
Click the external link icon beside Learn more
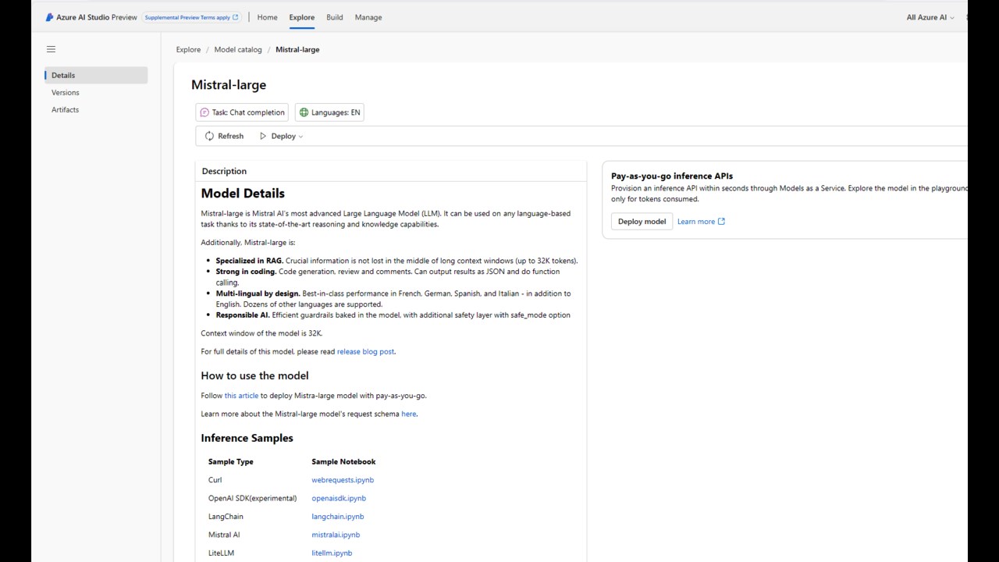(x=721, y=222)
